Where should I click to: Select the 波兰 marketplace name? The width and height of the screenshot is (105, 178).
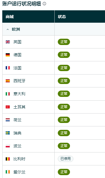point(17,146)
